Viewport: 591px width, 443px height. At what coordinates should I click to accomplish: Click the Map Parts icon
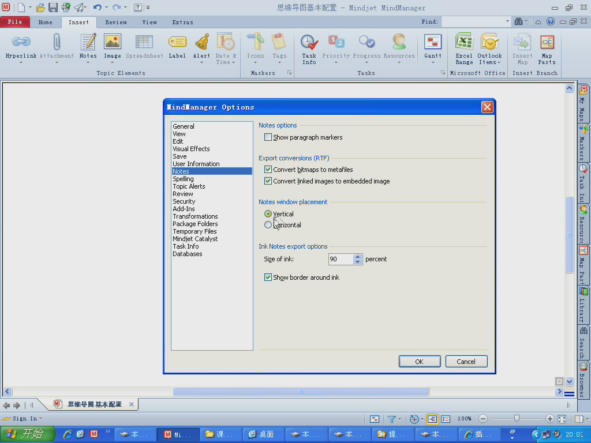(547, 42)
